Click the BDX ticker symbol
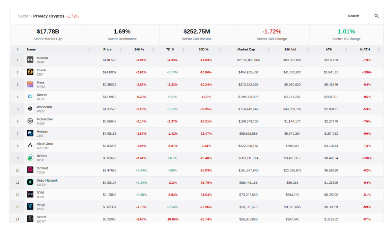The image size is (390, 233). point(40,160)
